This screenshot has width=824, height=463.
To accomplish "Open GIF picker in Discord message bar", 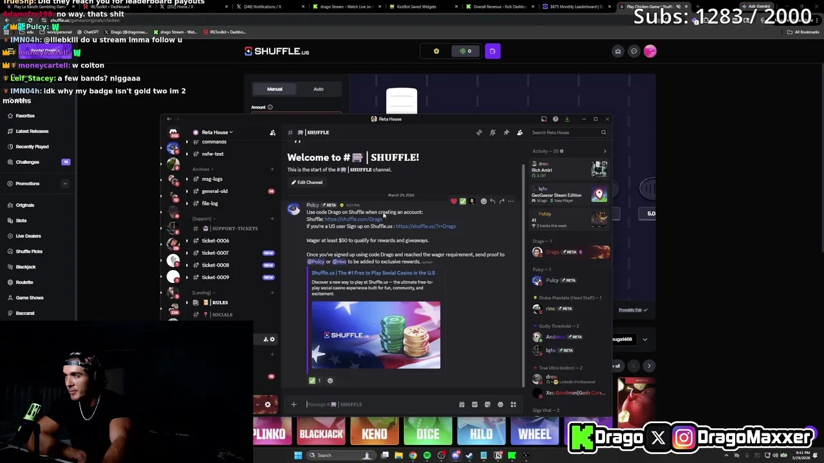I will (x=474, y=404).
